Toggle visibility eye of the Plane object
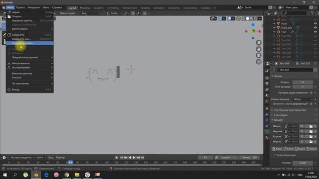The image size is (319, 179). 315,23
